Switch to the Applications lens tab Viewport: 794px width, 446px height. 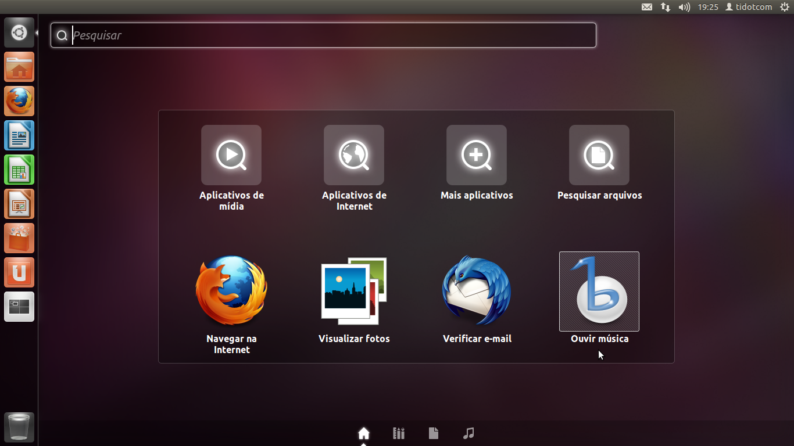click(x=399, y=433)
